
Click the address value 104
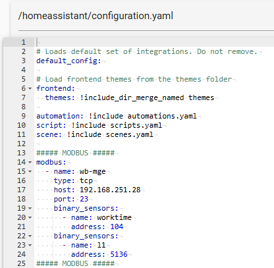[117, 227]
